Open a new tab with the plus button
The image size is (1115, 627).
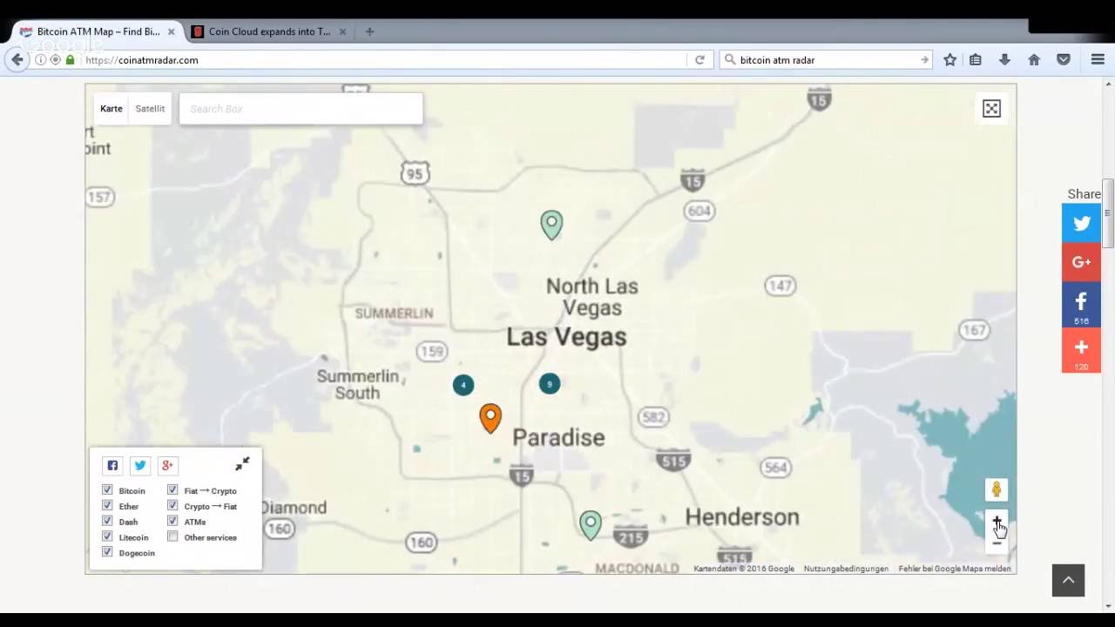click(369, 31)
